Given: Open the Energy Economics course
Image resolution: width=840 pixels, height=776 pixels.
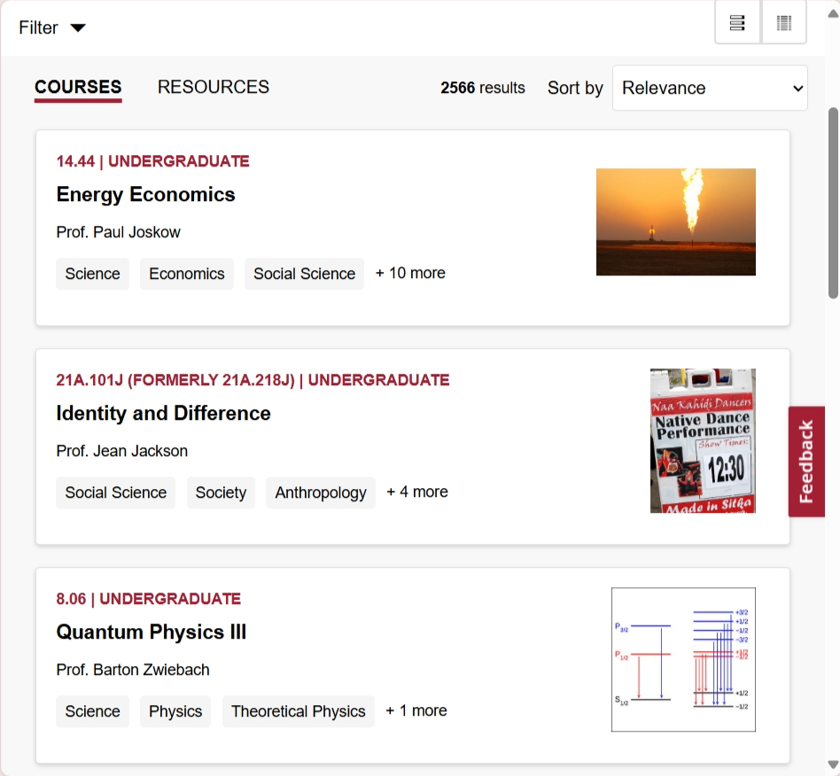Looking at the screenshot, I should 145,194.
